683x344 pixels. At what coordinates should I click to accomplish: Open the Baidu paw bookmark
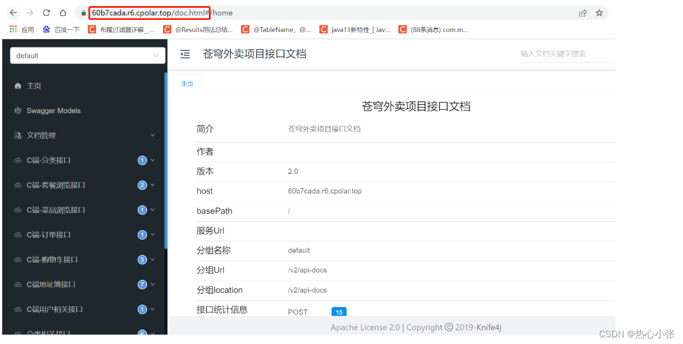tap(46, 29)
